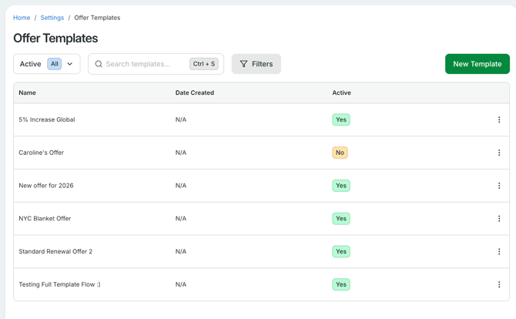
Task: Click the magnifier icon in search box
Action: [99, 64]
